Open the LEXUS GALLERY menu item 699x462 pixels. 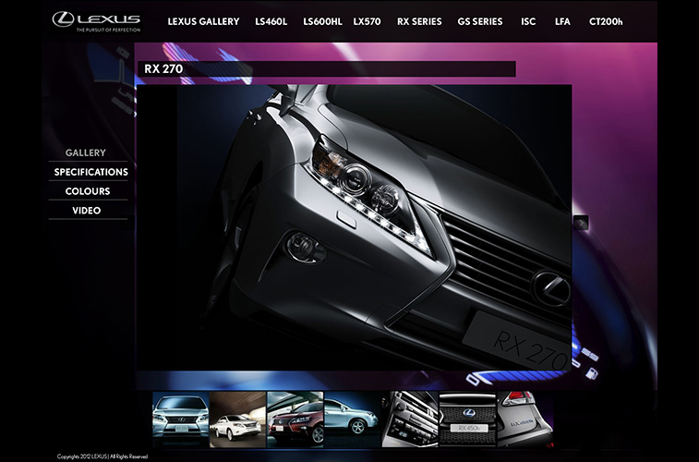pos(203,21)
